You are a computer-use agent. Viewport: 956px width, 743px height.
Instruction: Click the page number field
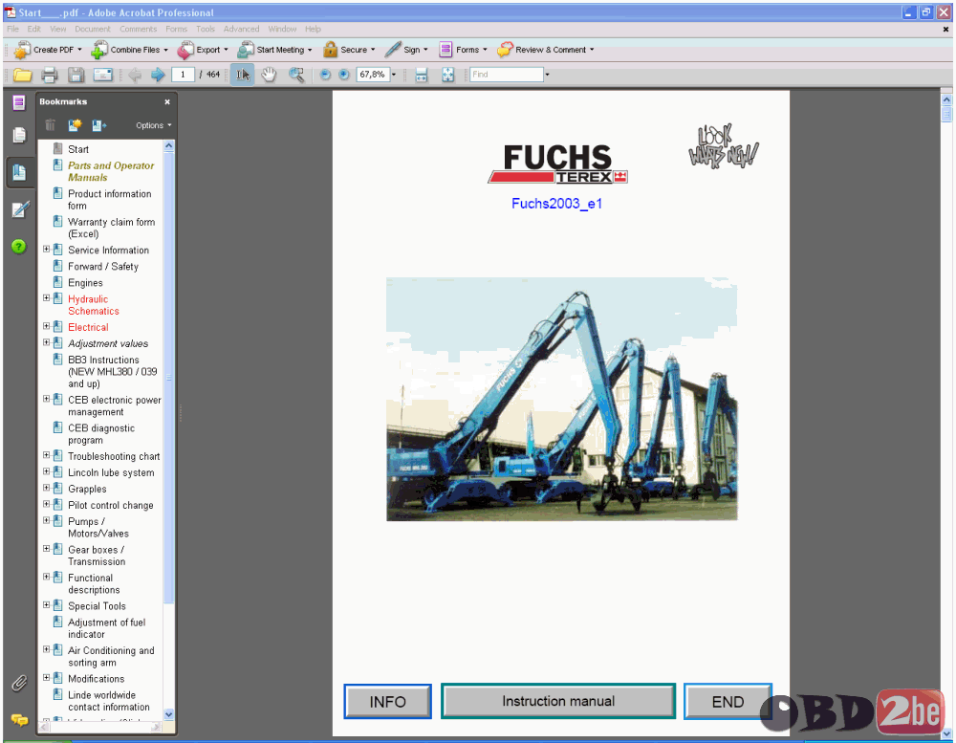[183, 75]
